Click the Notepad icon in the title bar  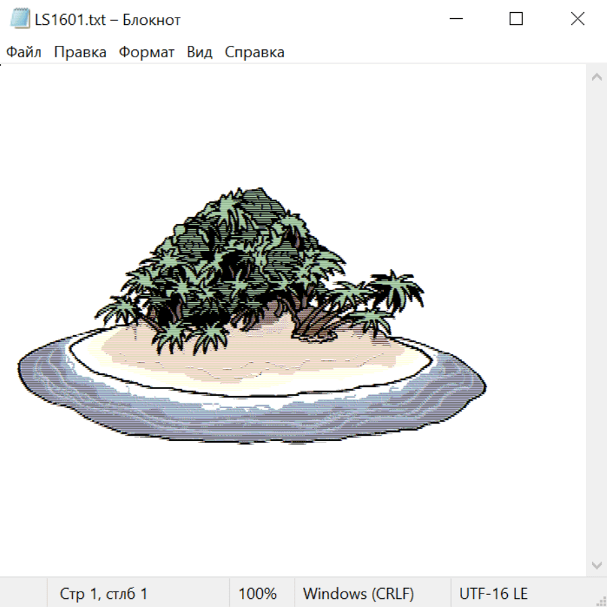pos(20,20)
